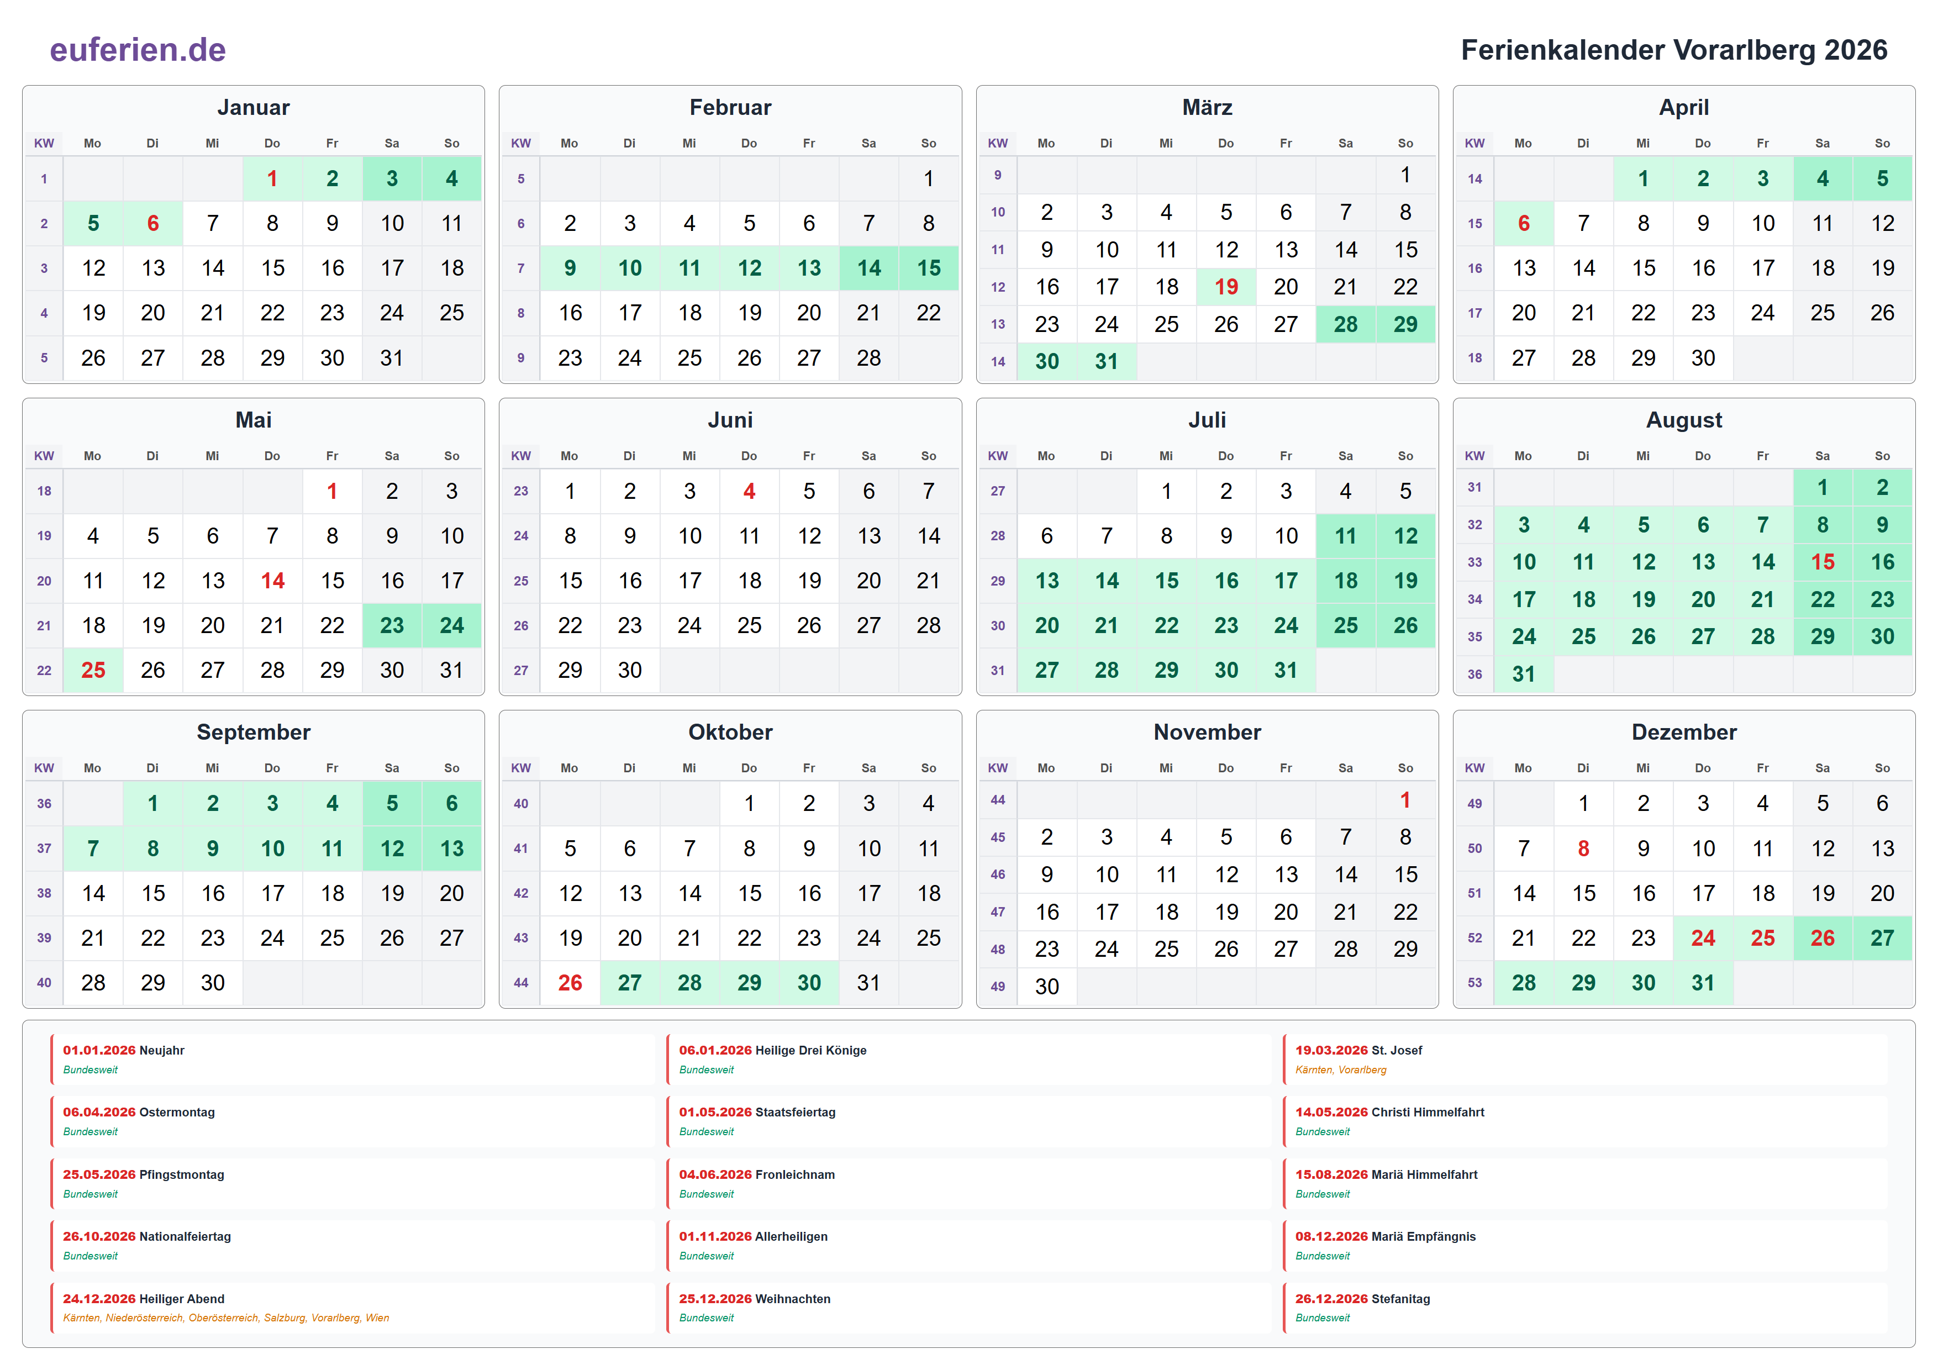Click red December 8 cell
The image size is (1938, 1370).
tap(1583, 849)
